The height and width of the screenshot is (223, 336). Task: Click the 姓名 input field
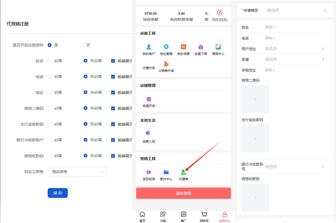tap(294, 27)
